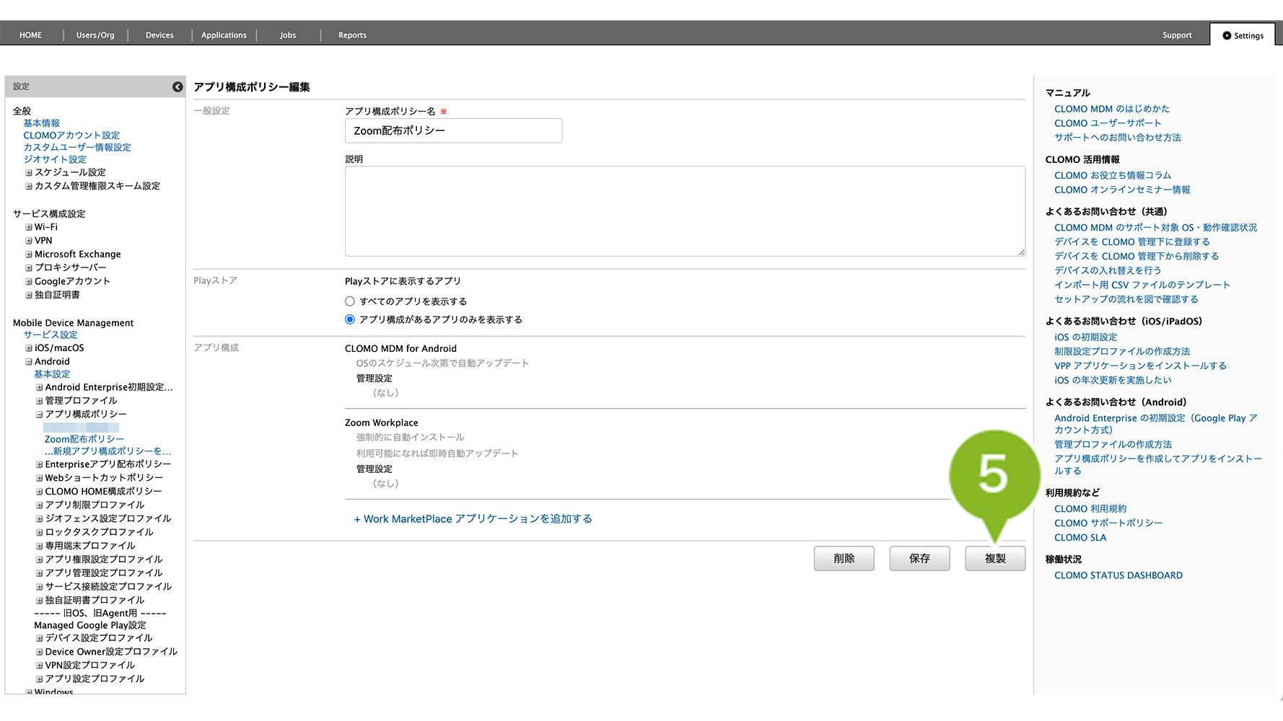Image resolution: width=1283 pixels, height=721 pixels.
Task: Open Android 基本設定 link
Action: click(x=52, y=374)
